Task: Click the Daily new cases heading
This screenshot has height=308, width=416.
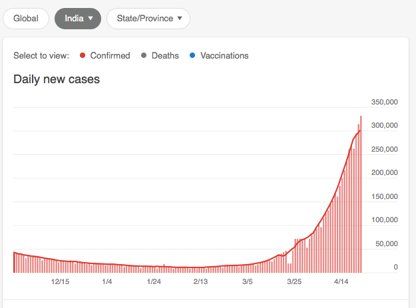Action: (57, 80)
